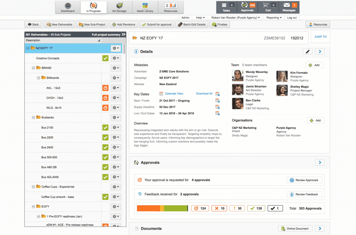Switch to the Dashboard tab
The image size is (356, 235).
[x=67, y=7]
